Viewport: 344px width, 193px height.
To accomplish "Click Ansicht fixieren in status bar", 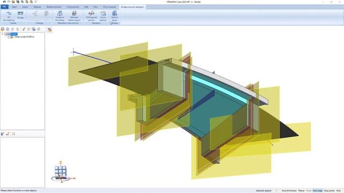I will pos(289,191).
